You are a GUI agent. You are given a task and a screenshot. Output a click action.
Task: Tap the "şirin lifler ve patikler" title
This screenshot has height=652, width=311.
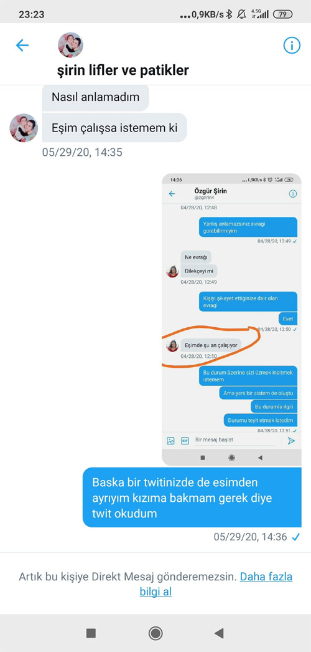coord(123,70)
